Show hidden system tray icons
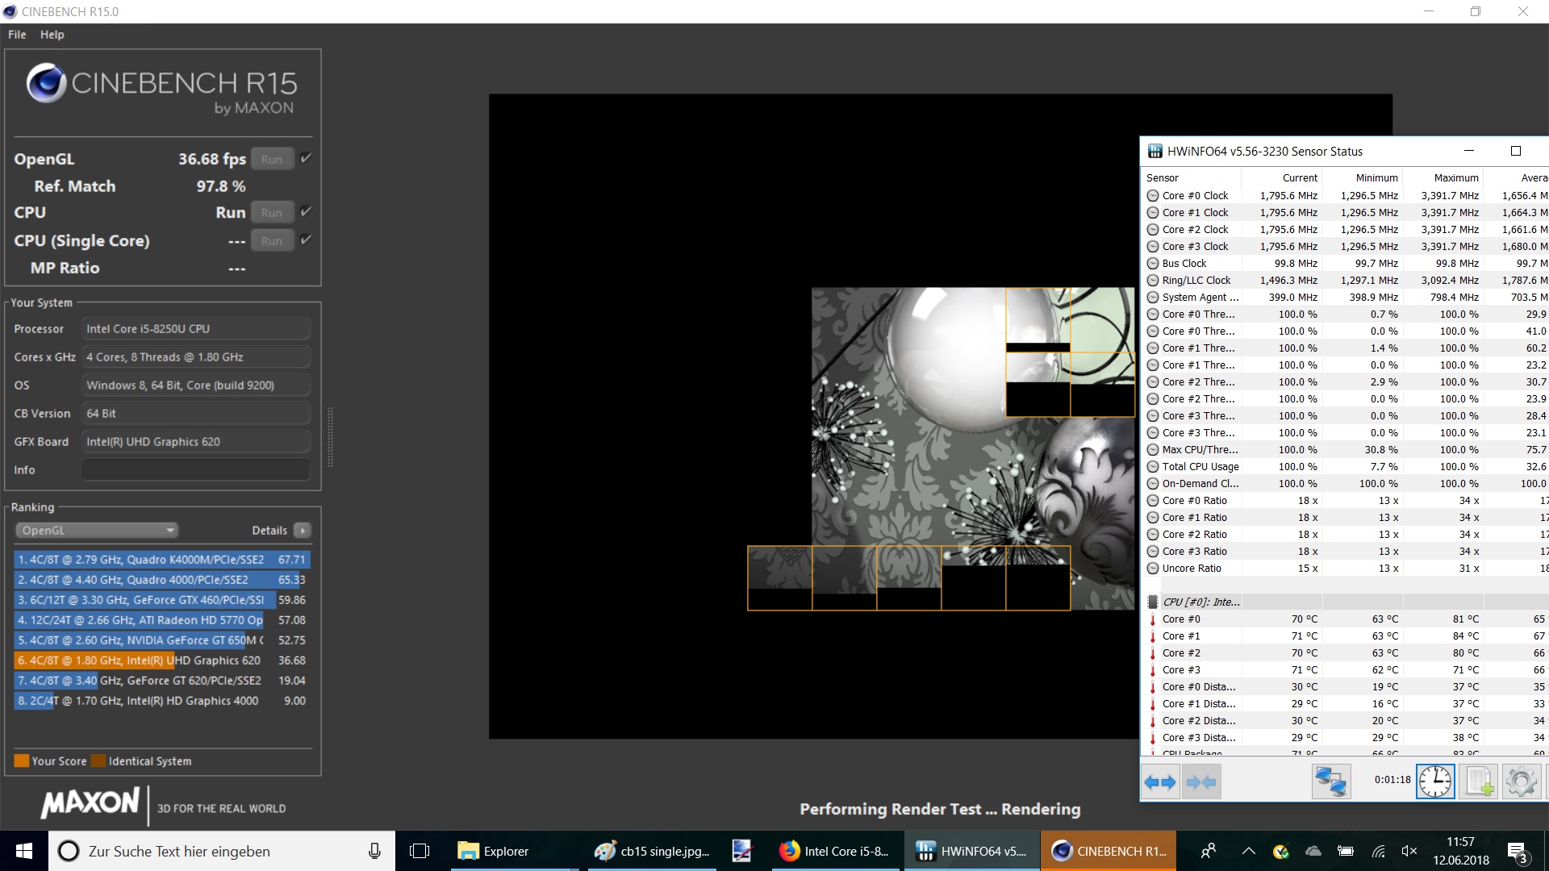 coord(1249,851)
